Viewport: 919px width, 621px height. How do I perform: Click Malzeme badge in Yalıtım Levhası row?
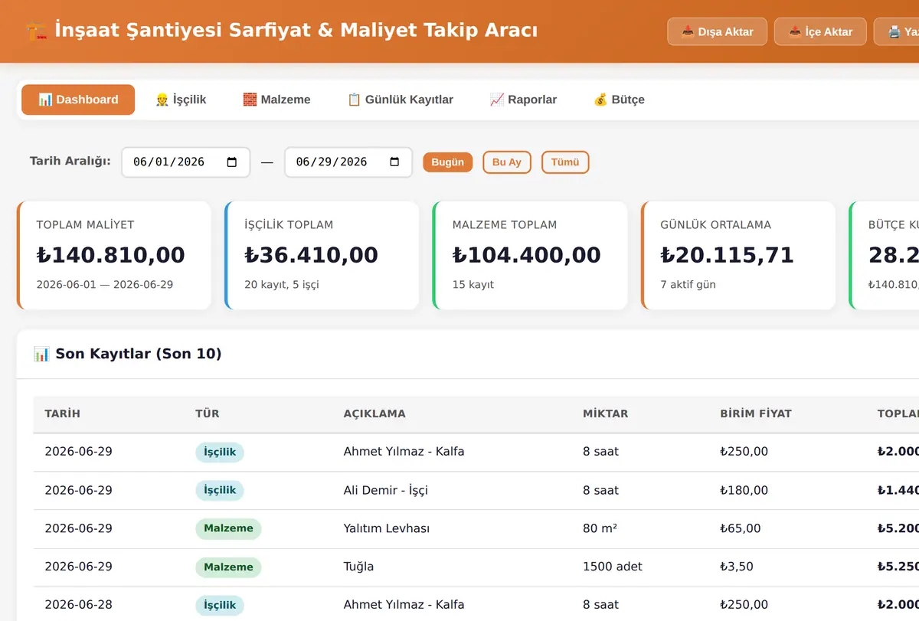(228, 528)
